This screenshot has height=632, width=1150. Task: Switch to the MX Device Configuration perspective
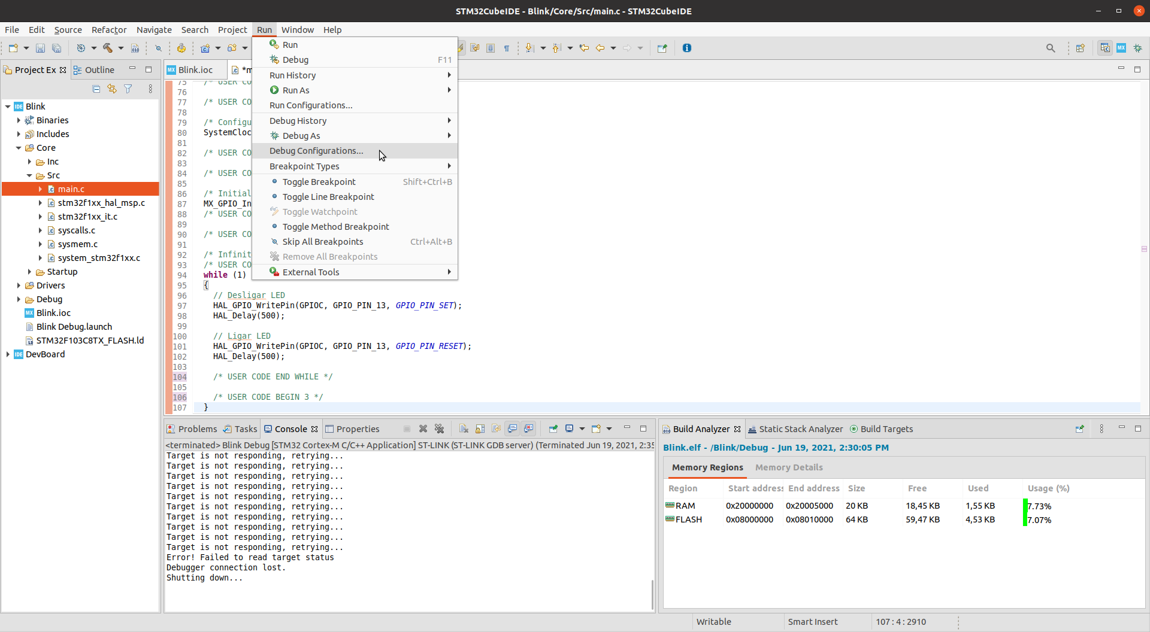click(x=1121, y=48)
